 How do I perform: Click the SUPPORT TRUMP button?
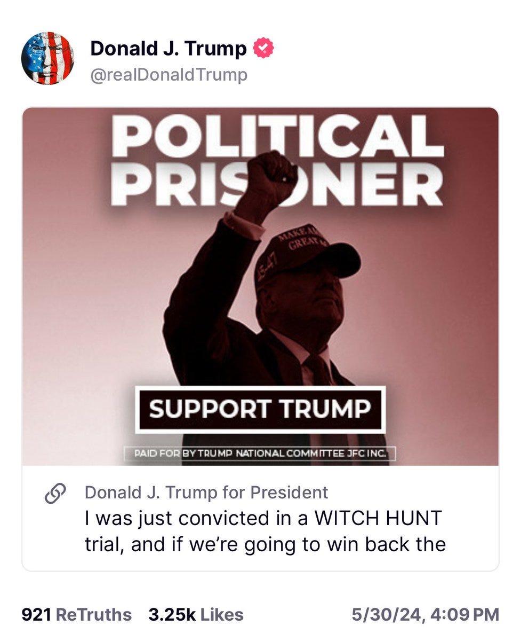(260, 409)
